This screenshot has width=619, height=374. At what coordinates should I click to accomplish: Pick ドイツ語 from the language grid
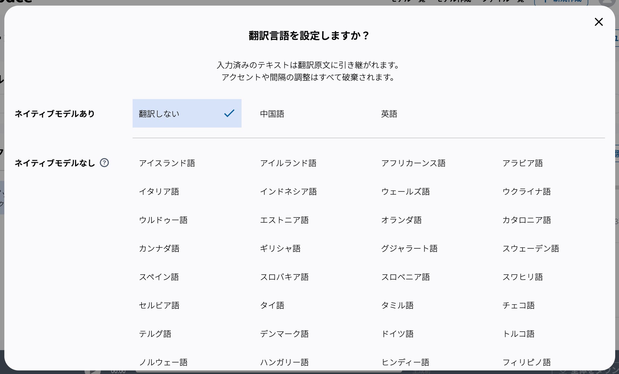coord(397,334)
